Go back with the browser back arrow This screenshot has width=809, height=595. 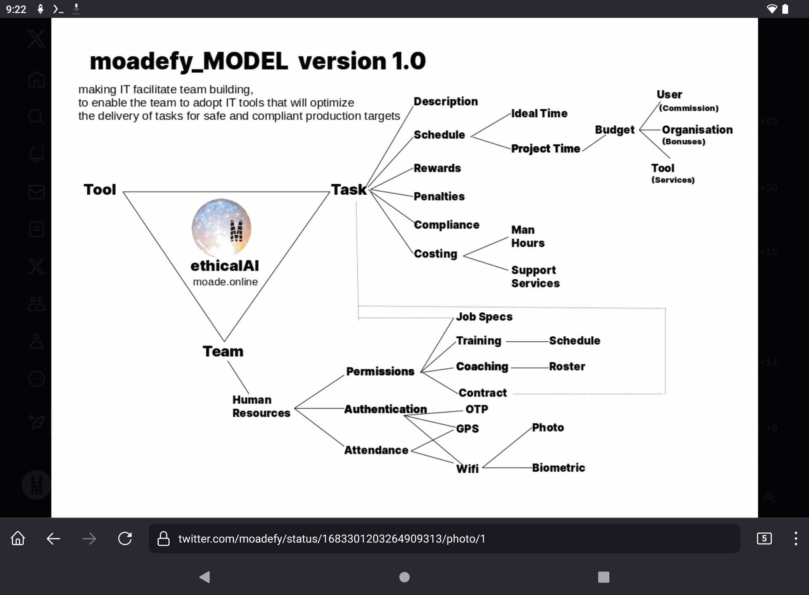click(54, 539)
